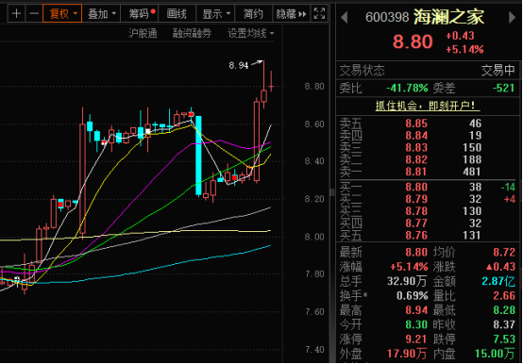
Task: Click 量比 value 2.66
Action: point(504,296)
